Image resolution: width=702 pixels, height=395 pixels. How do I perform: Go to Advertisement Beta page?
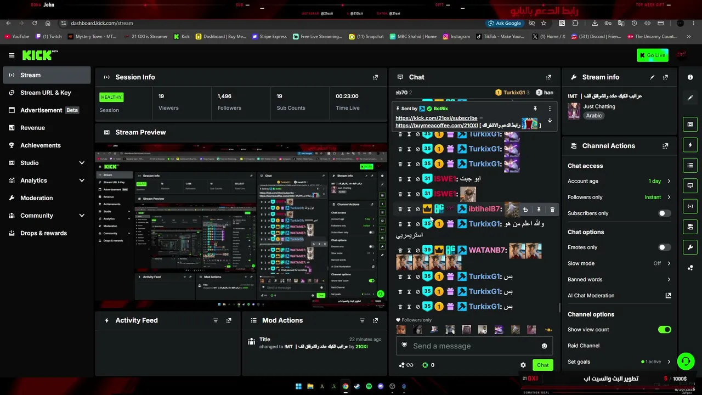click(47, 110)
